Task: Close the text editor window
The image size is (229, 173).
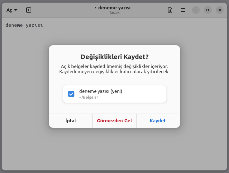Action: [220, 10]
